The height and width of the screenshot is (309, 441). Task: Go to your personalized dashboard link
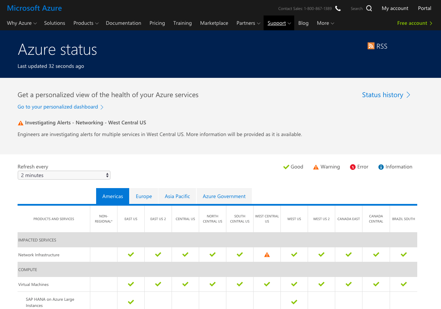click(58, 107)
